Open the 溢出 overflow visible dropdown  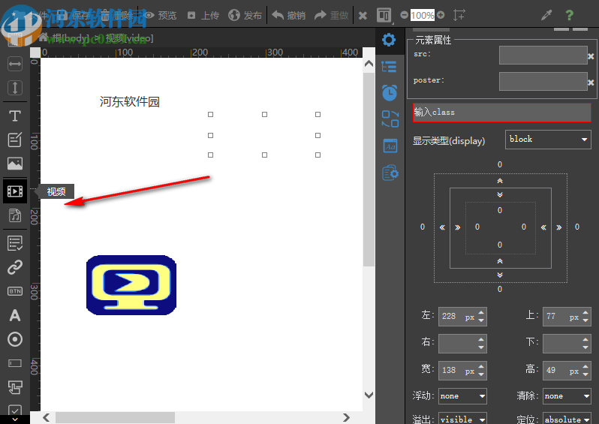462,419
